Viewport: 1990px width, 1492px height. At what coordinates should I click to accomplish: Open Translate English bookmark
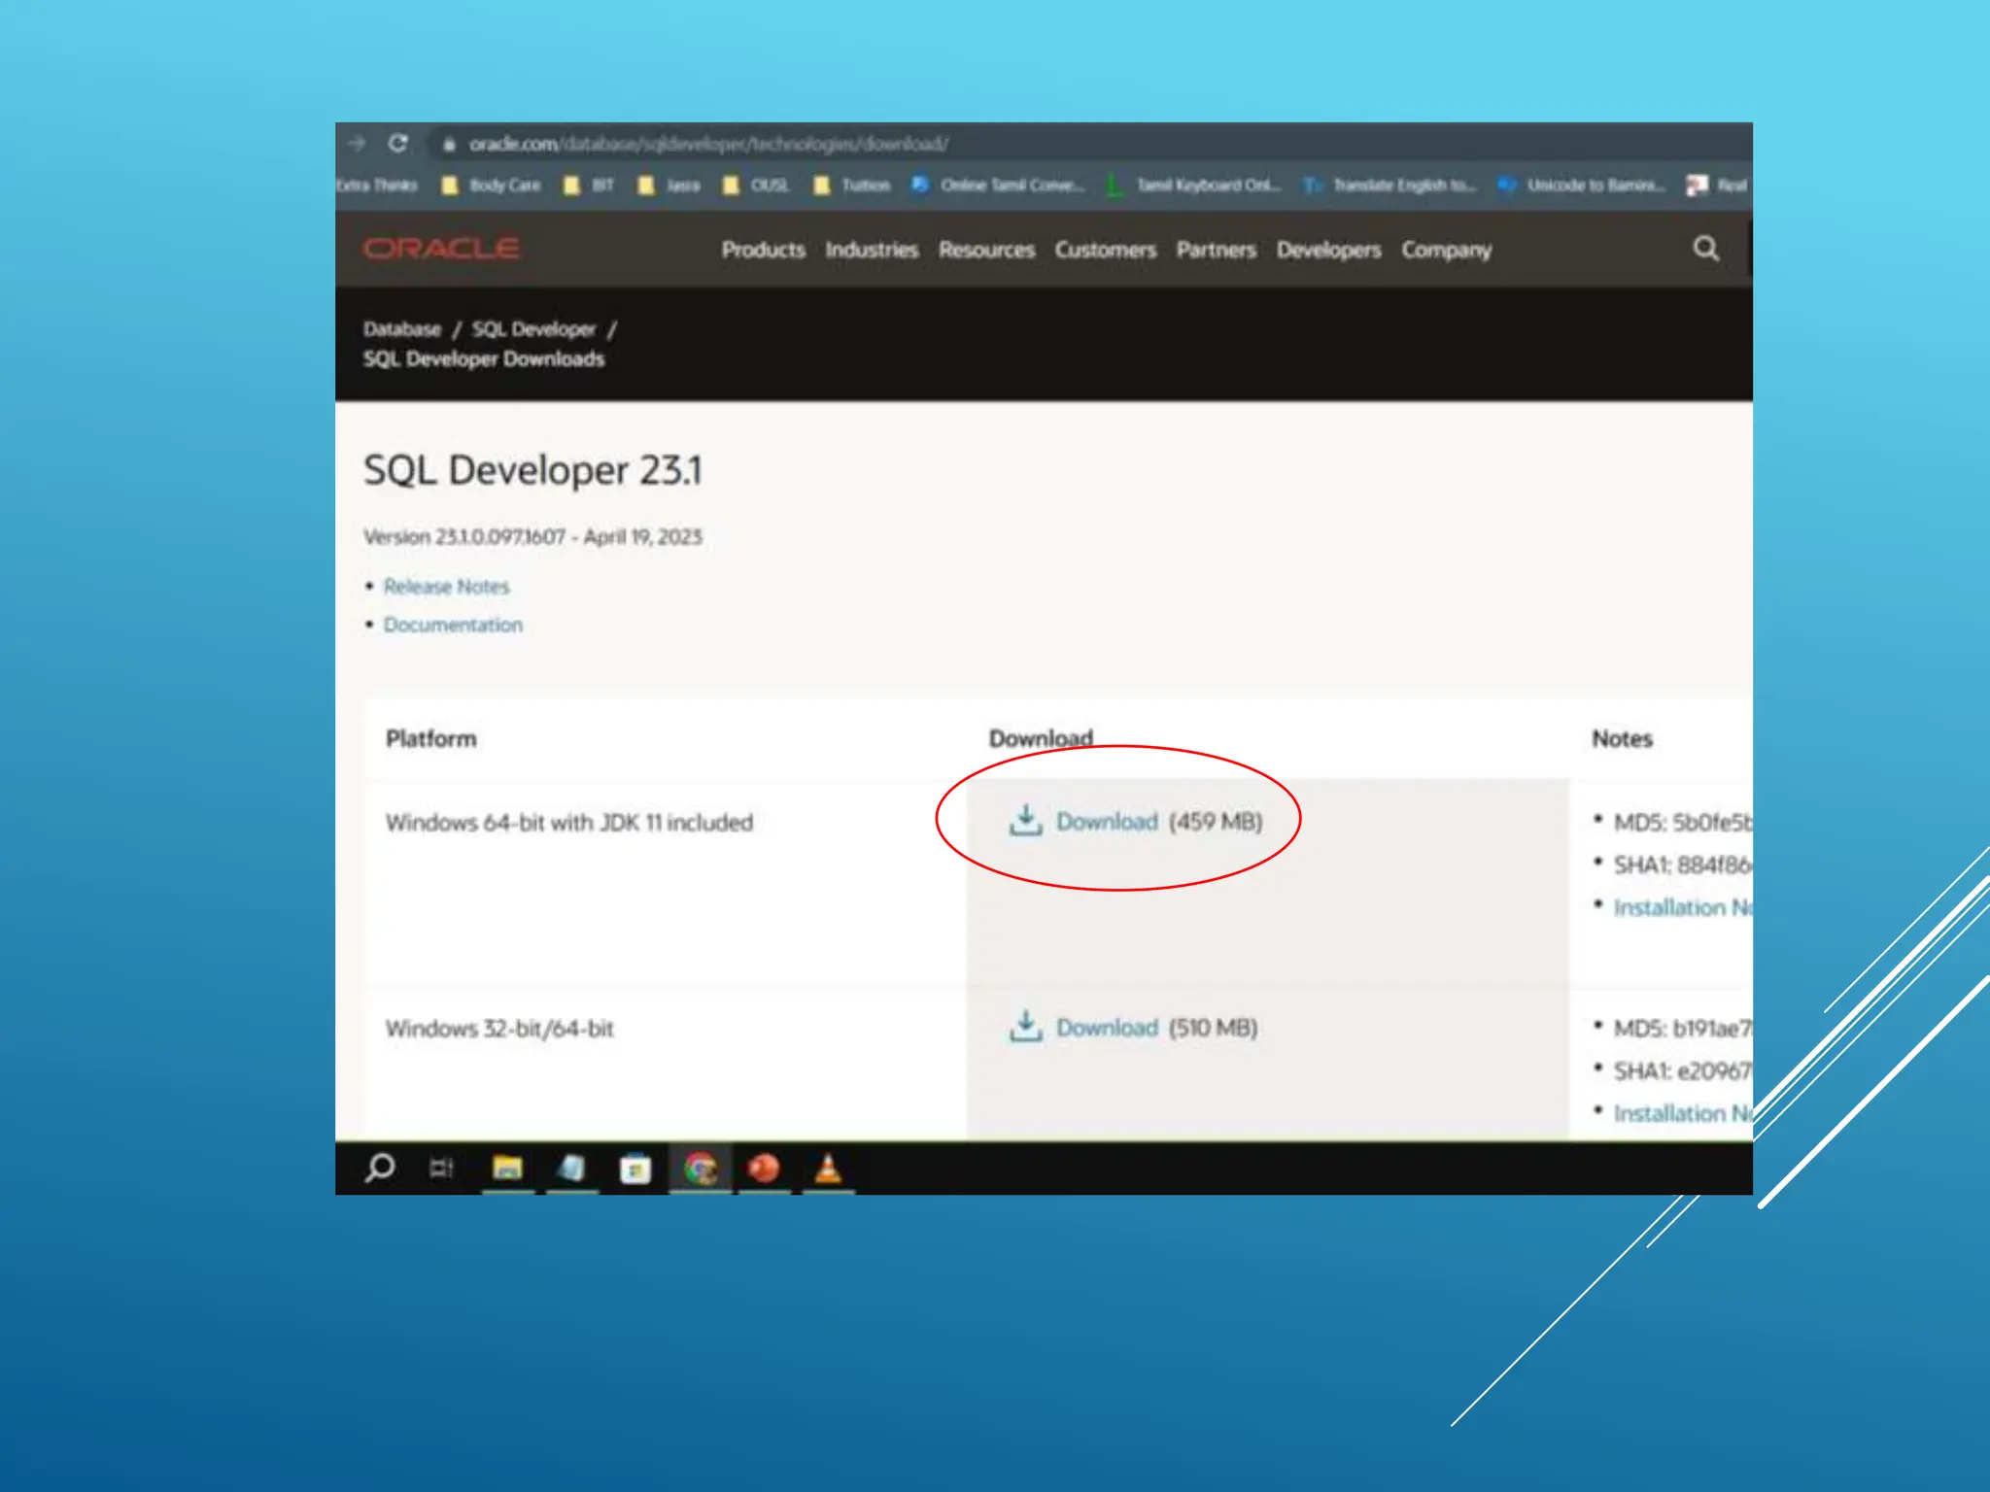1390,185
